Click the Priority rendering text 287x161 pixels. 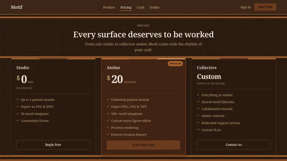coord(124,128)
